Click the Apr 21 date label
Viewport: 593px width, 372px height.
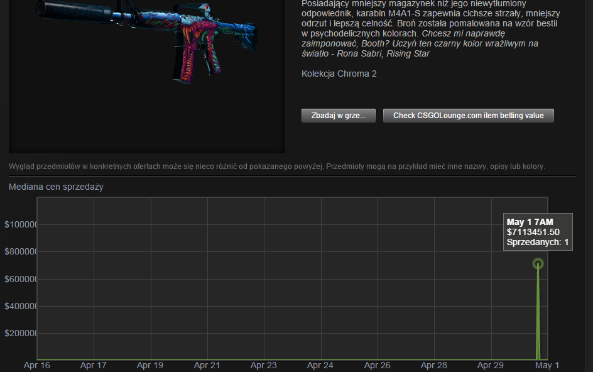(207, 366)
